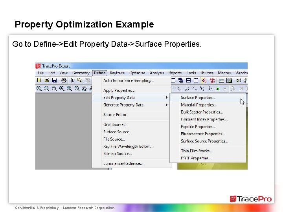Open the Geometry menu
The image size is (283, 212).
pyautogui.click(x=81, y=73)
